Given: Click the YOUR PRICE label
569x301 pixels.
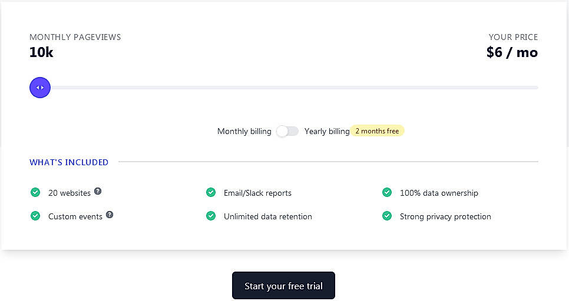Looking at the screenshot, I should click(x=513, y=37).
